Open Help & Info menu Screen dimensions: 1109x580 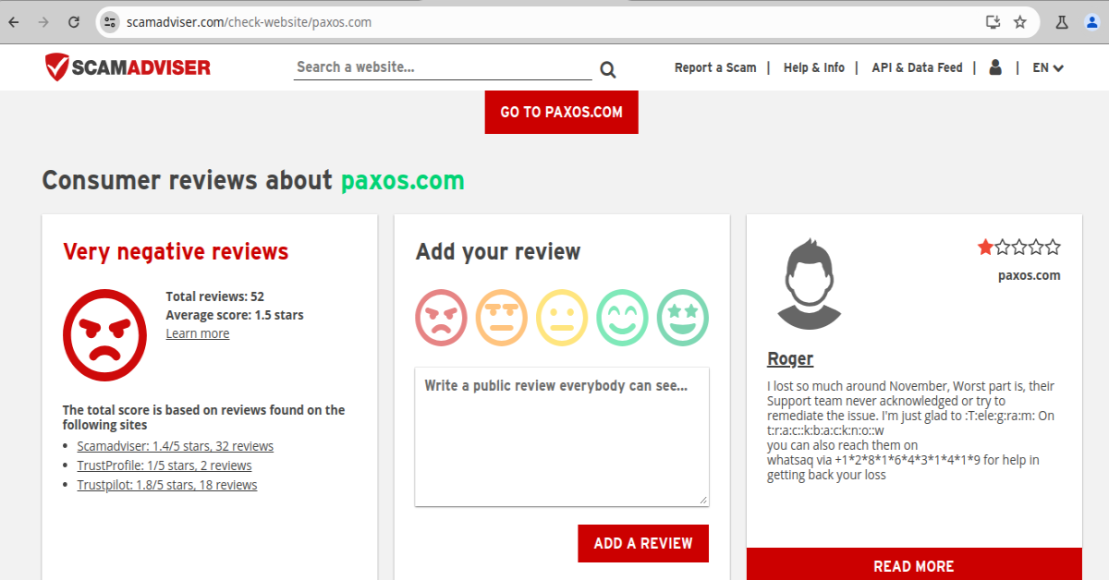[814, 67]
